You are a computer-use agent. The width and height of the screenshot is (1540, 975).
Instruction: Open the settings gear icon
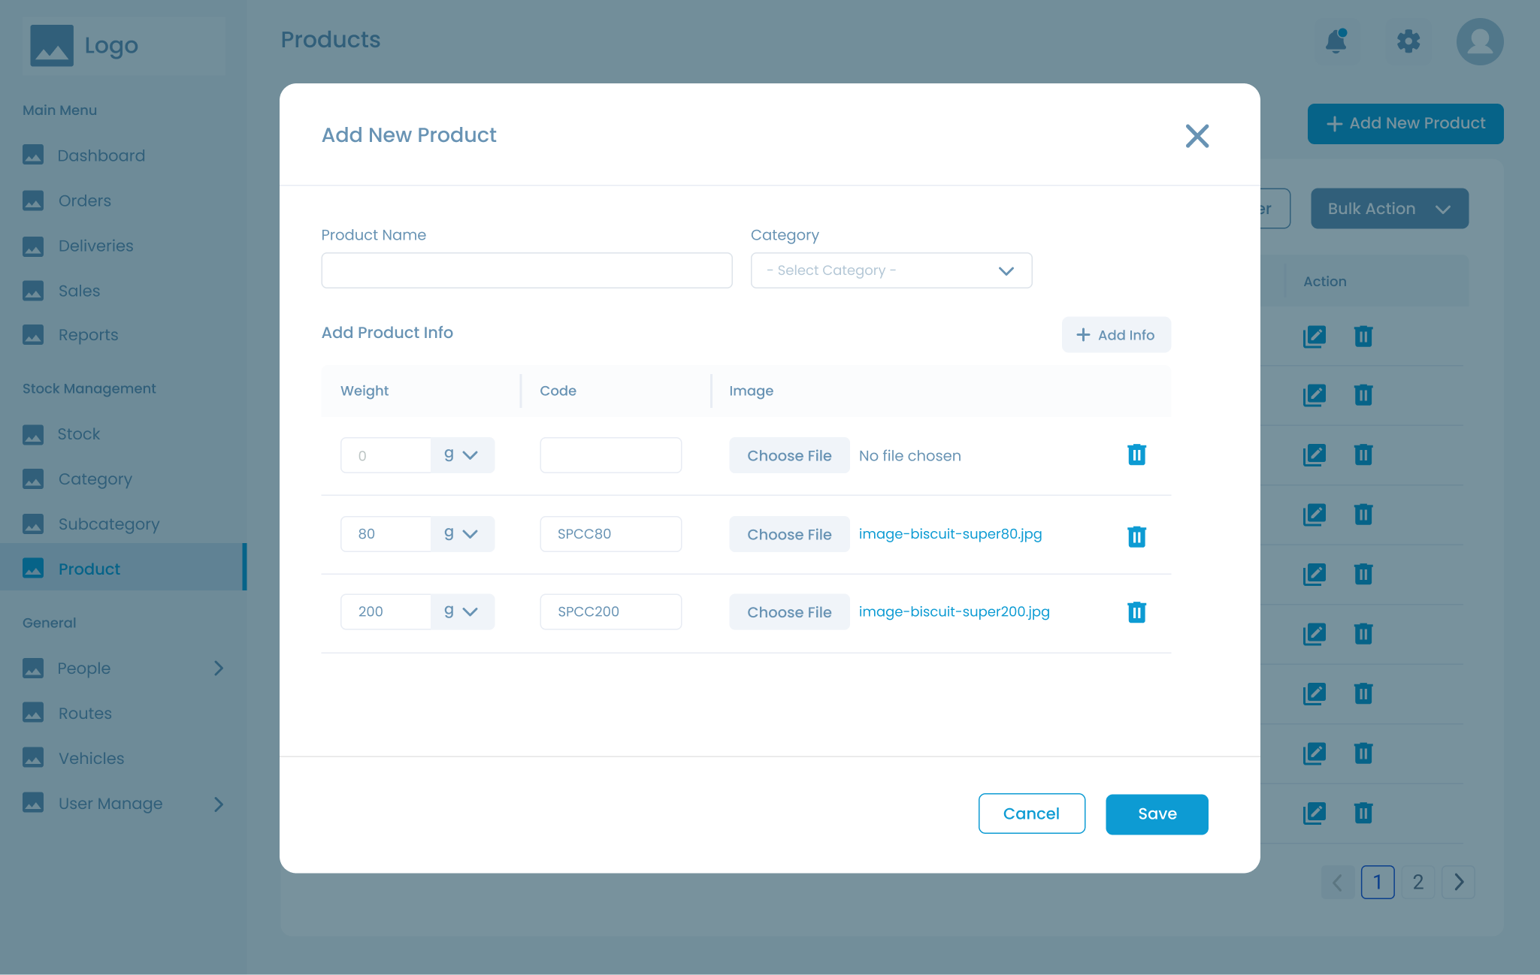(x=1408, y=42)
